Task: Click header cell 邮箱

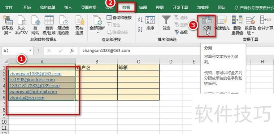Action: [x=138, y=68]
